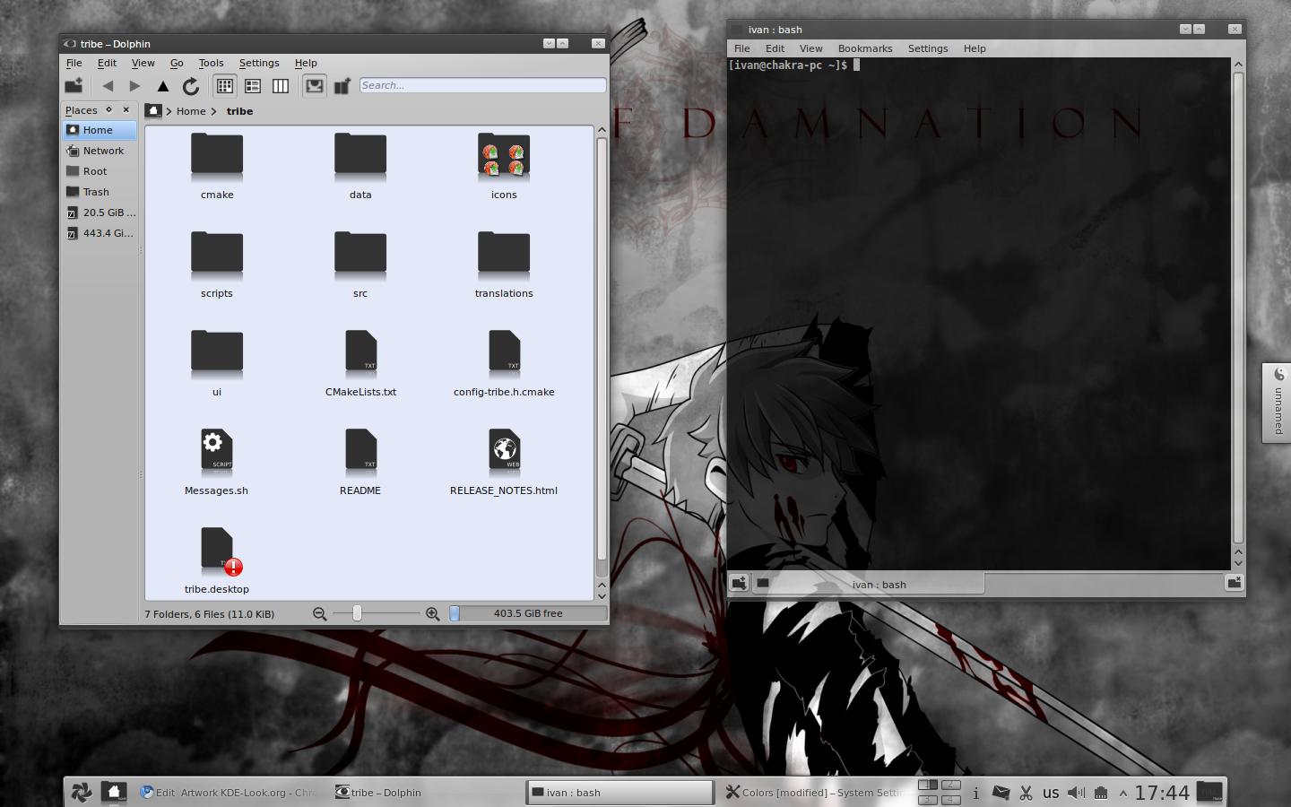Select the tribe.desktop file

pyautogui.click(x=217, y=560)
